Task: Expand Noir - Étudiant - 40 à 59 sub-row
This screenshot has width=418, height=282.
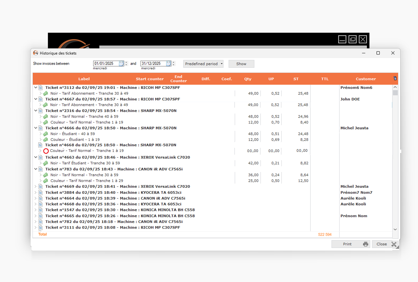Action: pyautogui.click(x=41, y=134)
